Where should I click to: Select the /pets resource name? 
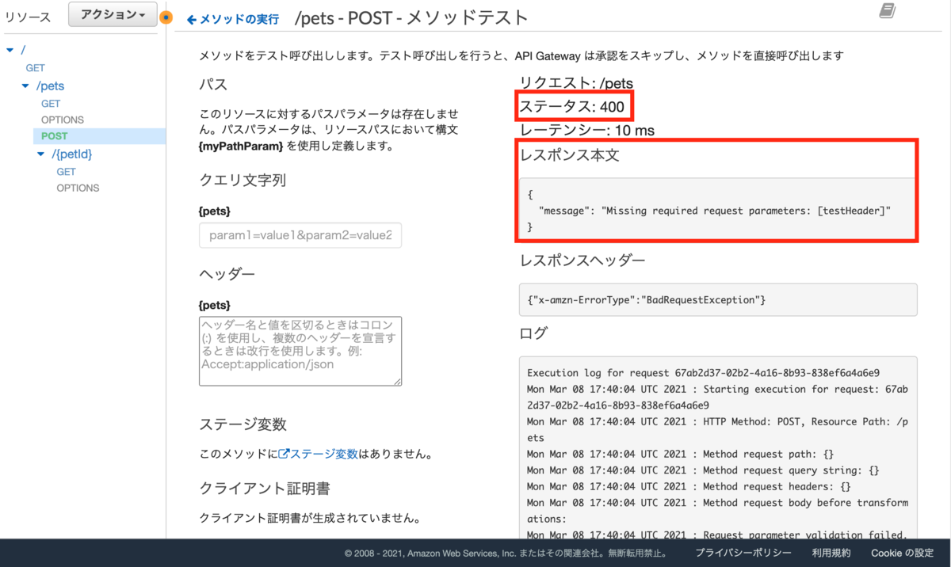[51, 86]
